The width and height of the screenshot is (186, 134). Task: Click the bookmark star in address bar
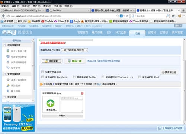tap(118, 16)
